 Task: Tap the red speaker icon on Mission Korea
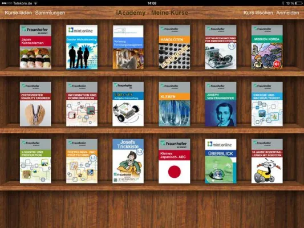(277, 64)
